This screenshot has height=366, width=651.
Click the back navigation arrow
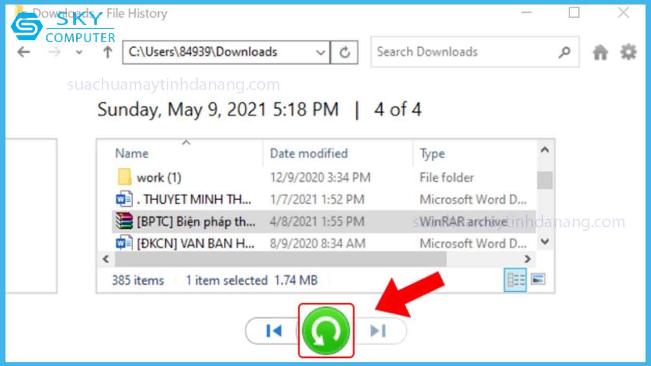tap(24, 52)
